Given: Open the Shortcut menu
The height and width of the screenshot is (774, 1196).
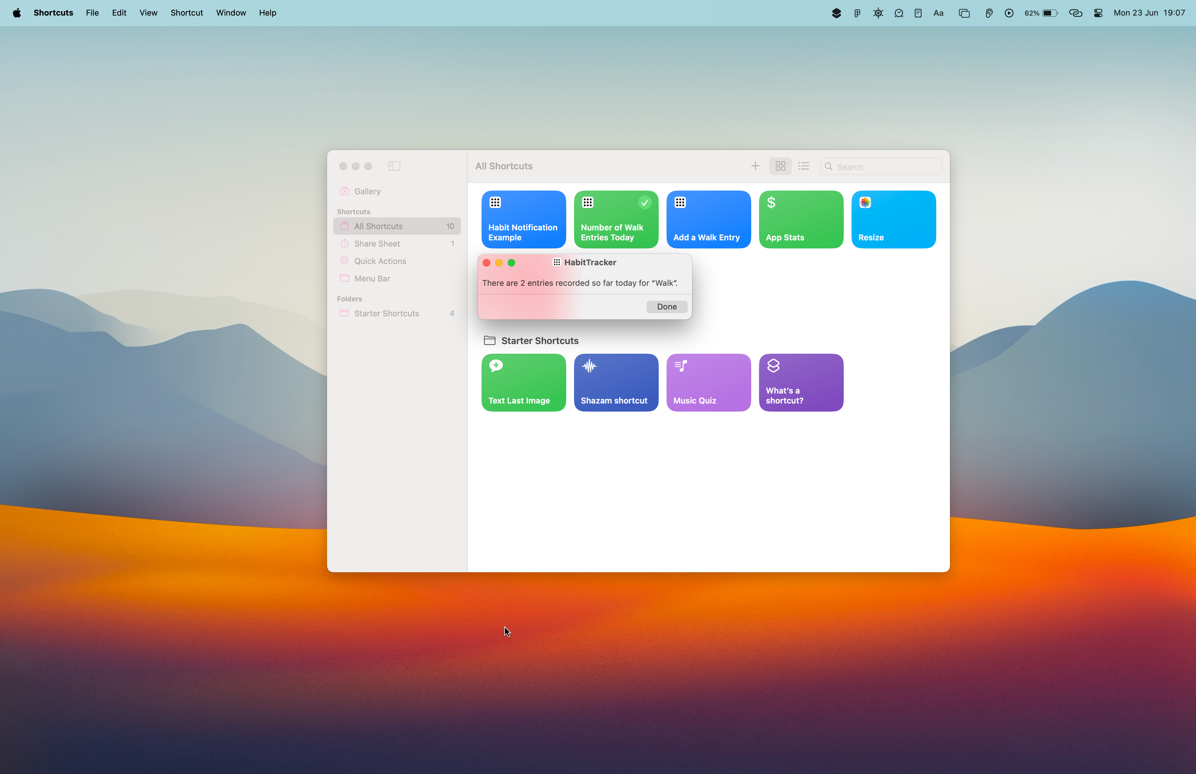Looking at the screenshot, I should [187, 13].
